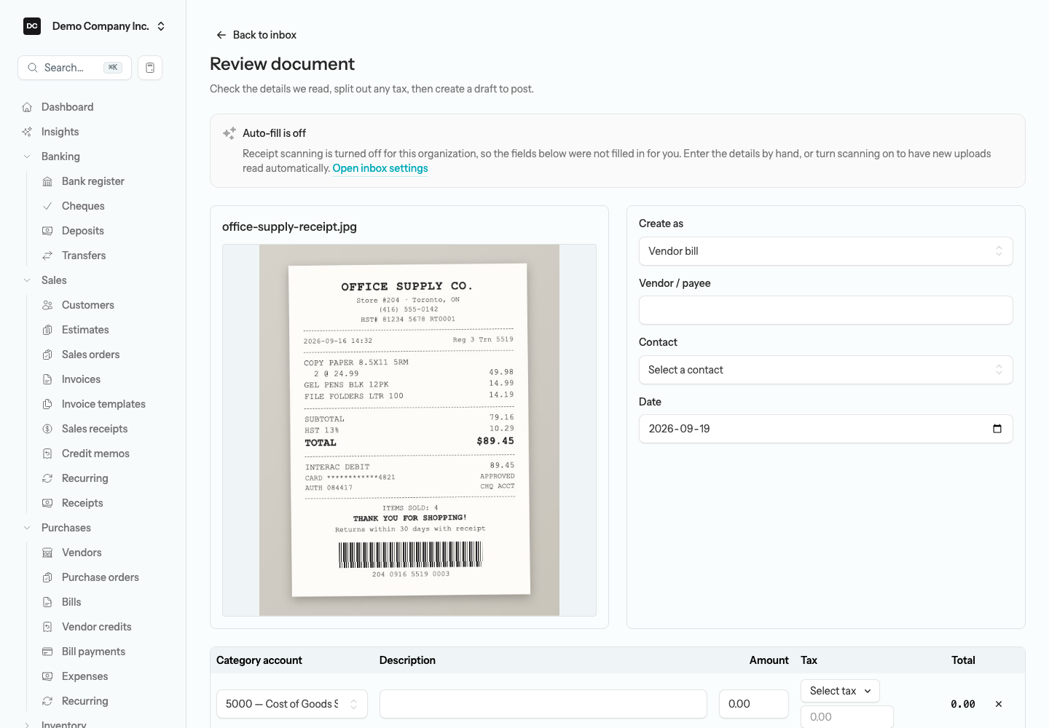Open the Select a contact dropdown

point(826,370)
